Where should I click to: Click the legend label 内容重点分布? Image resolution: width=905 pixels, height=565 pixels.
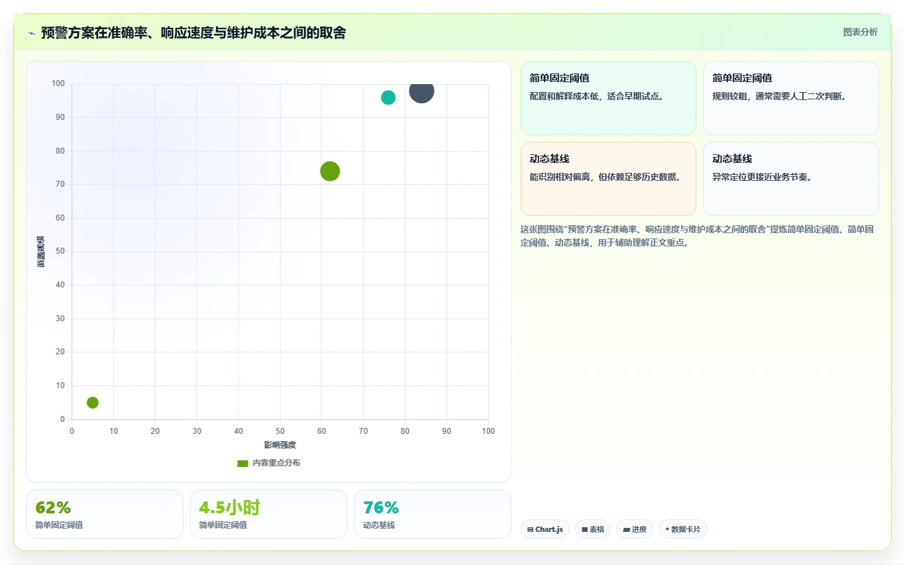tap(276, 464)
